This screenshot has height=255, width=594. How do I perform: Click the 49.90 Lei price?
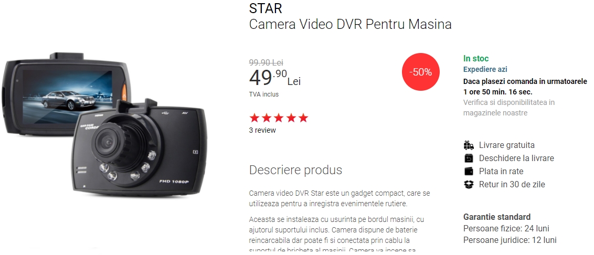pyautogui.click(x=274, y=78)
